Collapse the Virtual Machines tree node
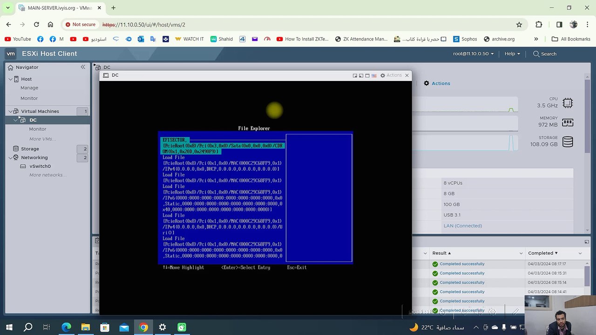 11,111
